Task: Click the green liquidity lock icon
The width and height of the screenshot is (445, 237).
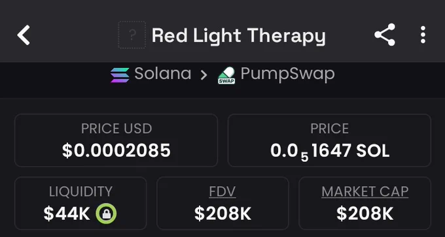Action: coord(106,213)
